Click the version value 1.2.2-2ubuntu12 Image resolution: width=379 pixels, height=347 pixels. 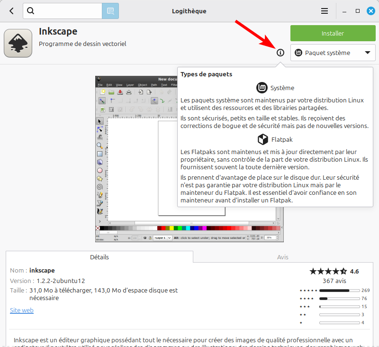(x=61, y=281)
